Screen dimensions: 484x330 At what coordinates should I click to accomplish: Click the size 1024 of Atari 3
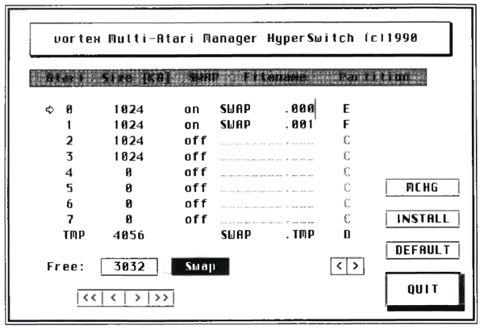point(128,156)
